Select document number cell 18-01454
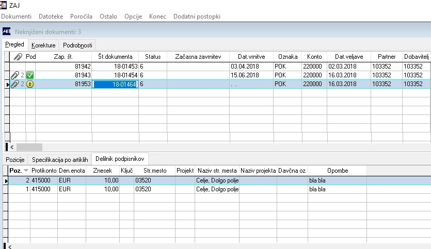 (115, 75)
